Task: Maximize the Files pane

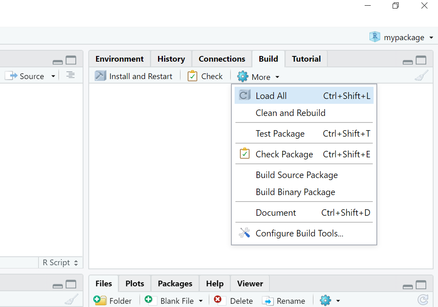Action: coord(421,285)
